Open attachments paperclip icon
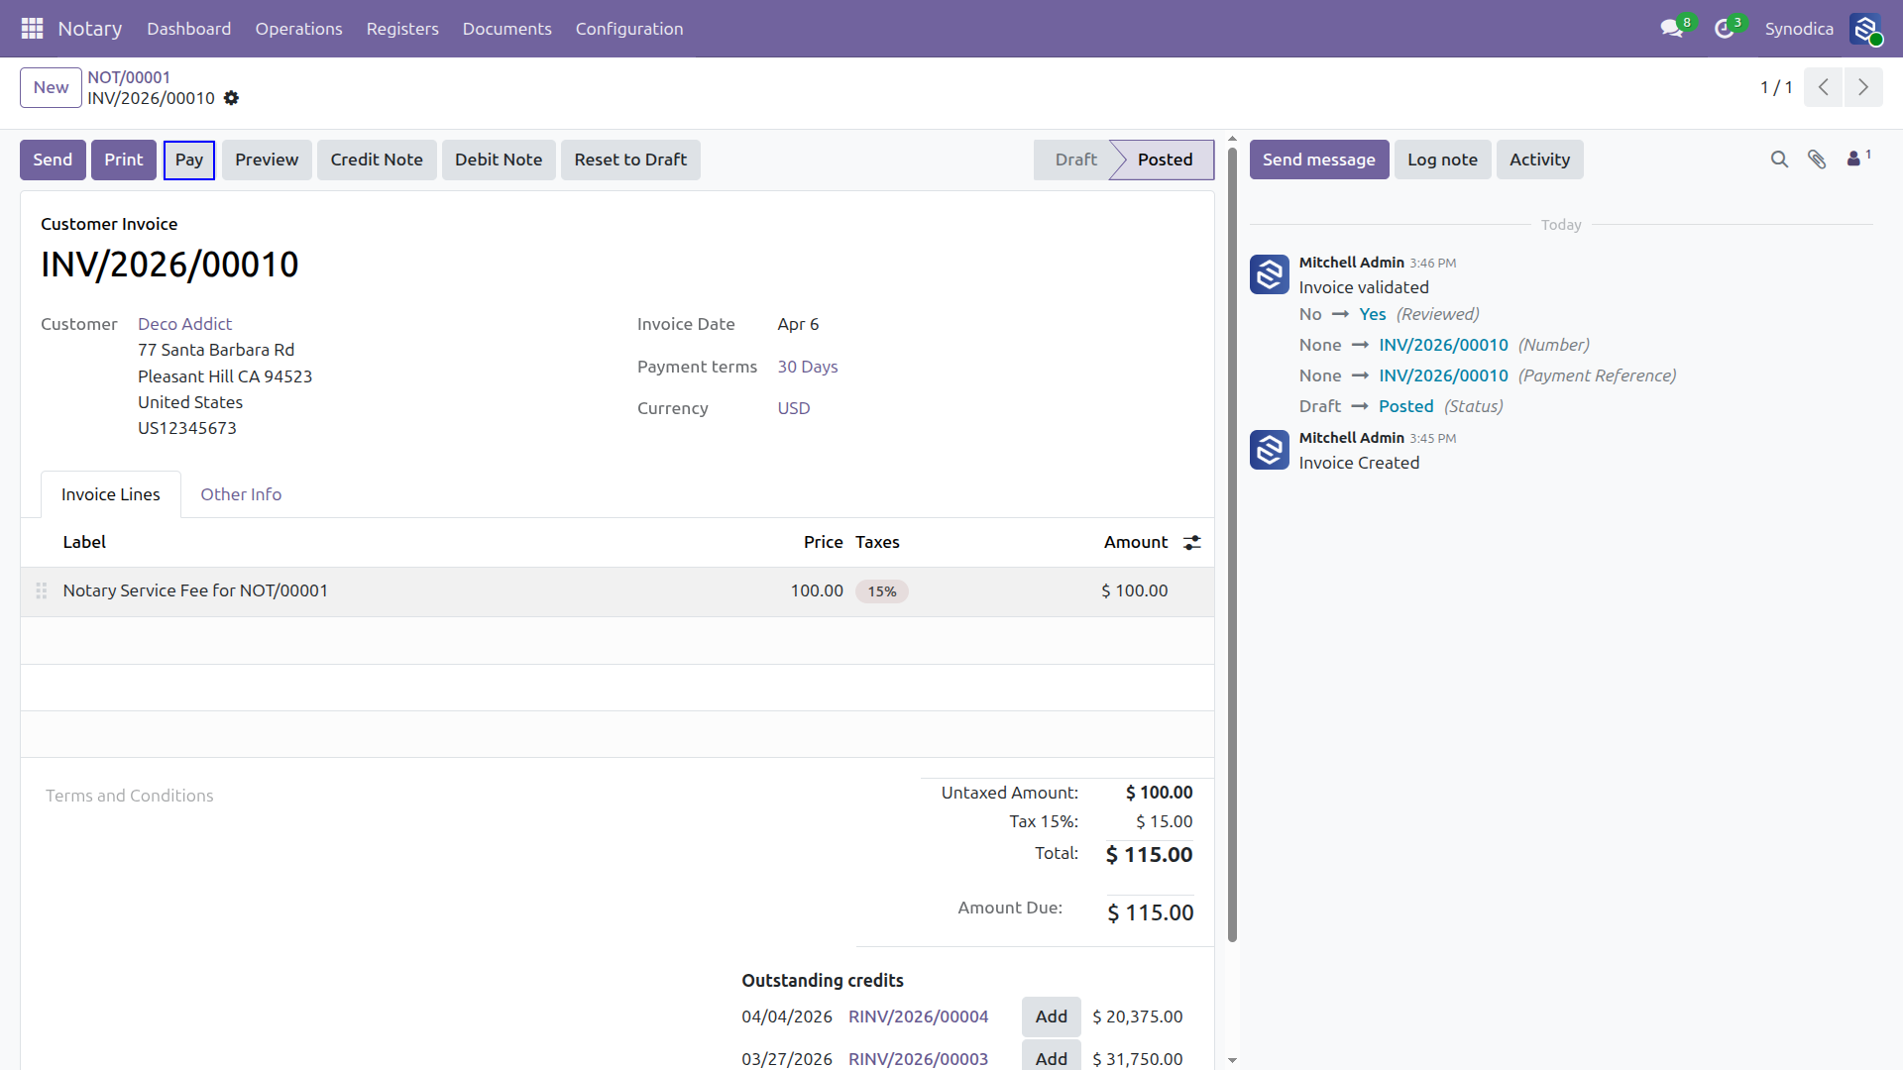The image size is (1903, 1070). (x=1817, y=160)
